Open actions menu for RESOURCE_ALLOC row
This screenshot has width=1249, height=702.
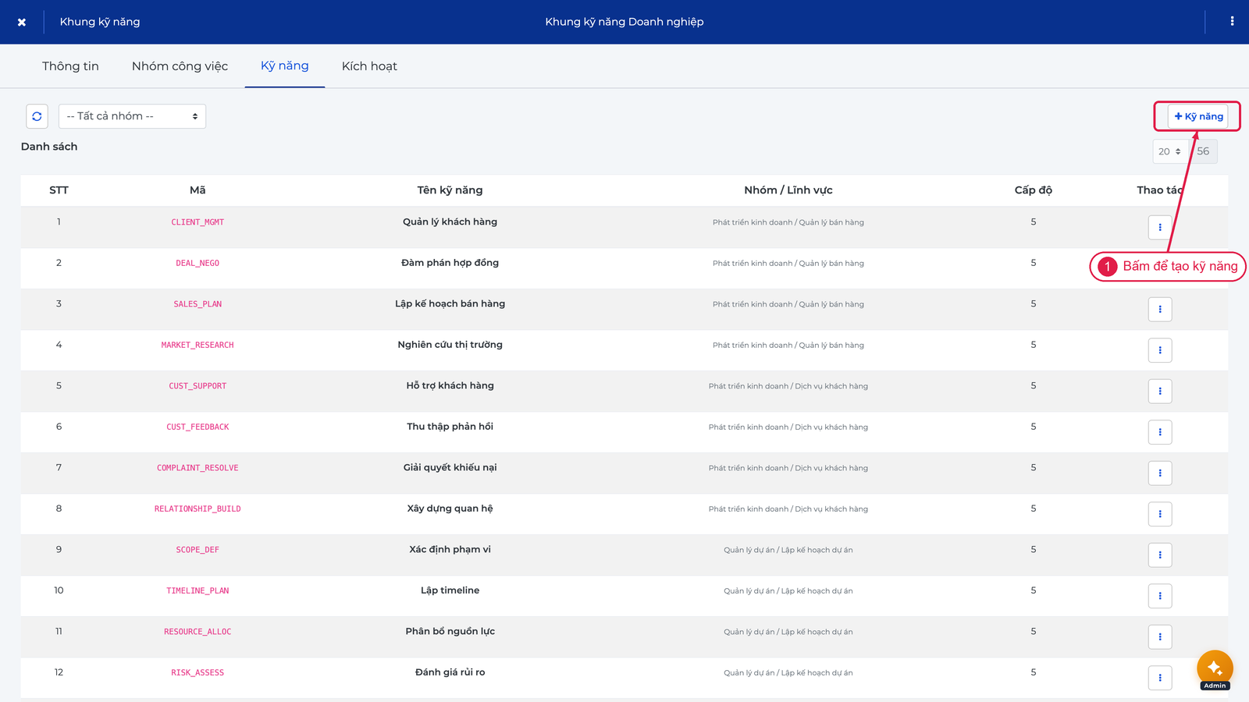pyautogui.click(x=1160, y=637)
